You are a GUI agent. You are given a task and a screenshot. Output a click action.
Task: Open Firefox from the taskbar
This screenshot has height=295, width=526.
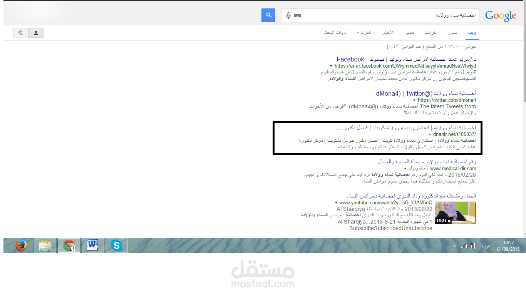coord(22,245)
